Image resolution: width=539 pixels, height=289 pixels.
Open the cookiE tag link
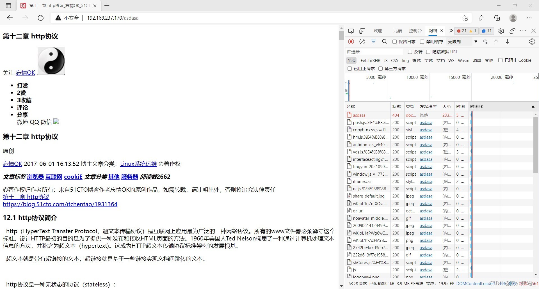73,177
